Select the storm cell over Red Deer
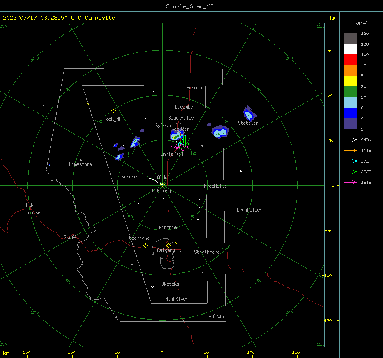The width and height of the screenshot is (383, 358). [x=176, y=136]
